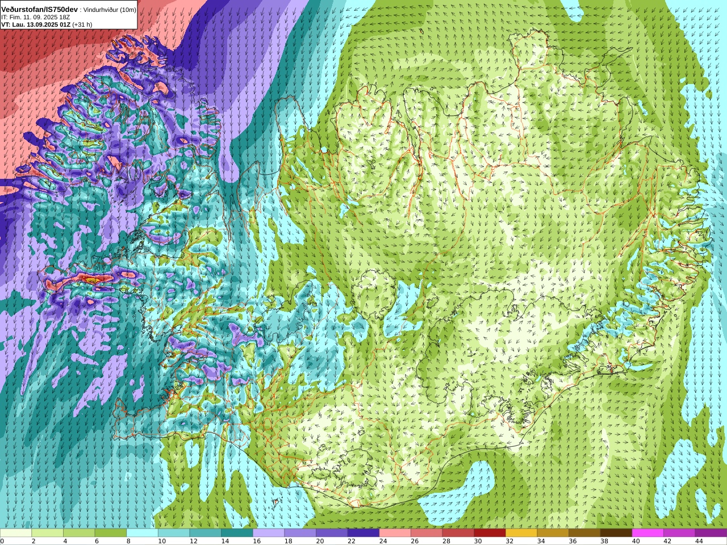Click the legend number 24
This screenshot has width=727, height=545.
tap(383, 541)
